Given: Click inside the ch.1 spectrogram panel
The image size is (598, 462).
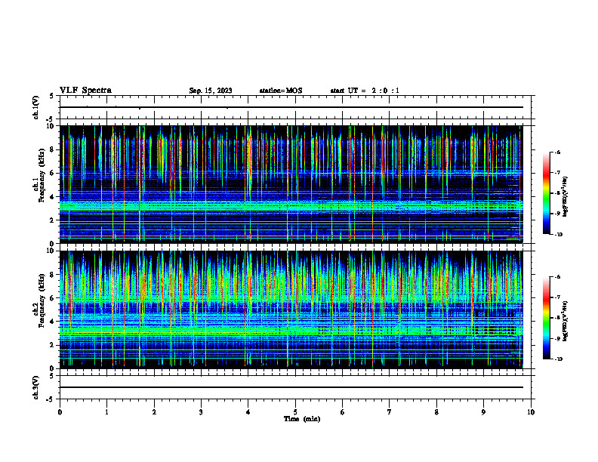Looking at the screenshot, I should point(291,184).
